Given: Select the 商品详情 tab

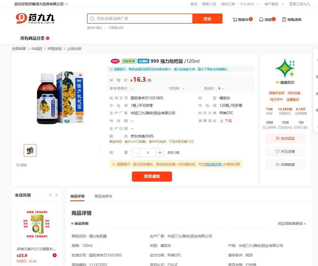Looking at the screenshot, I should coord(77,196).
